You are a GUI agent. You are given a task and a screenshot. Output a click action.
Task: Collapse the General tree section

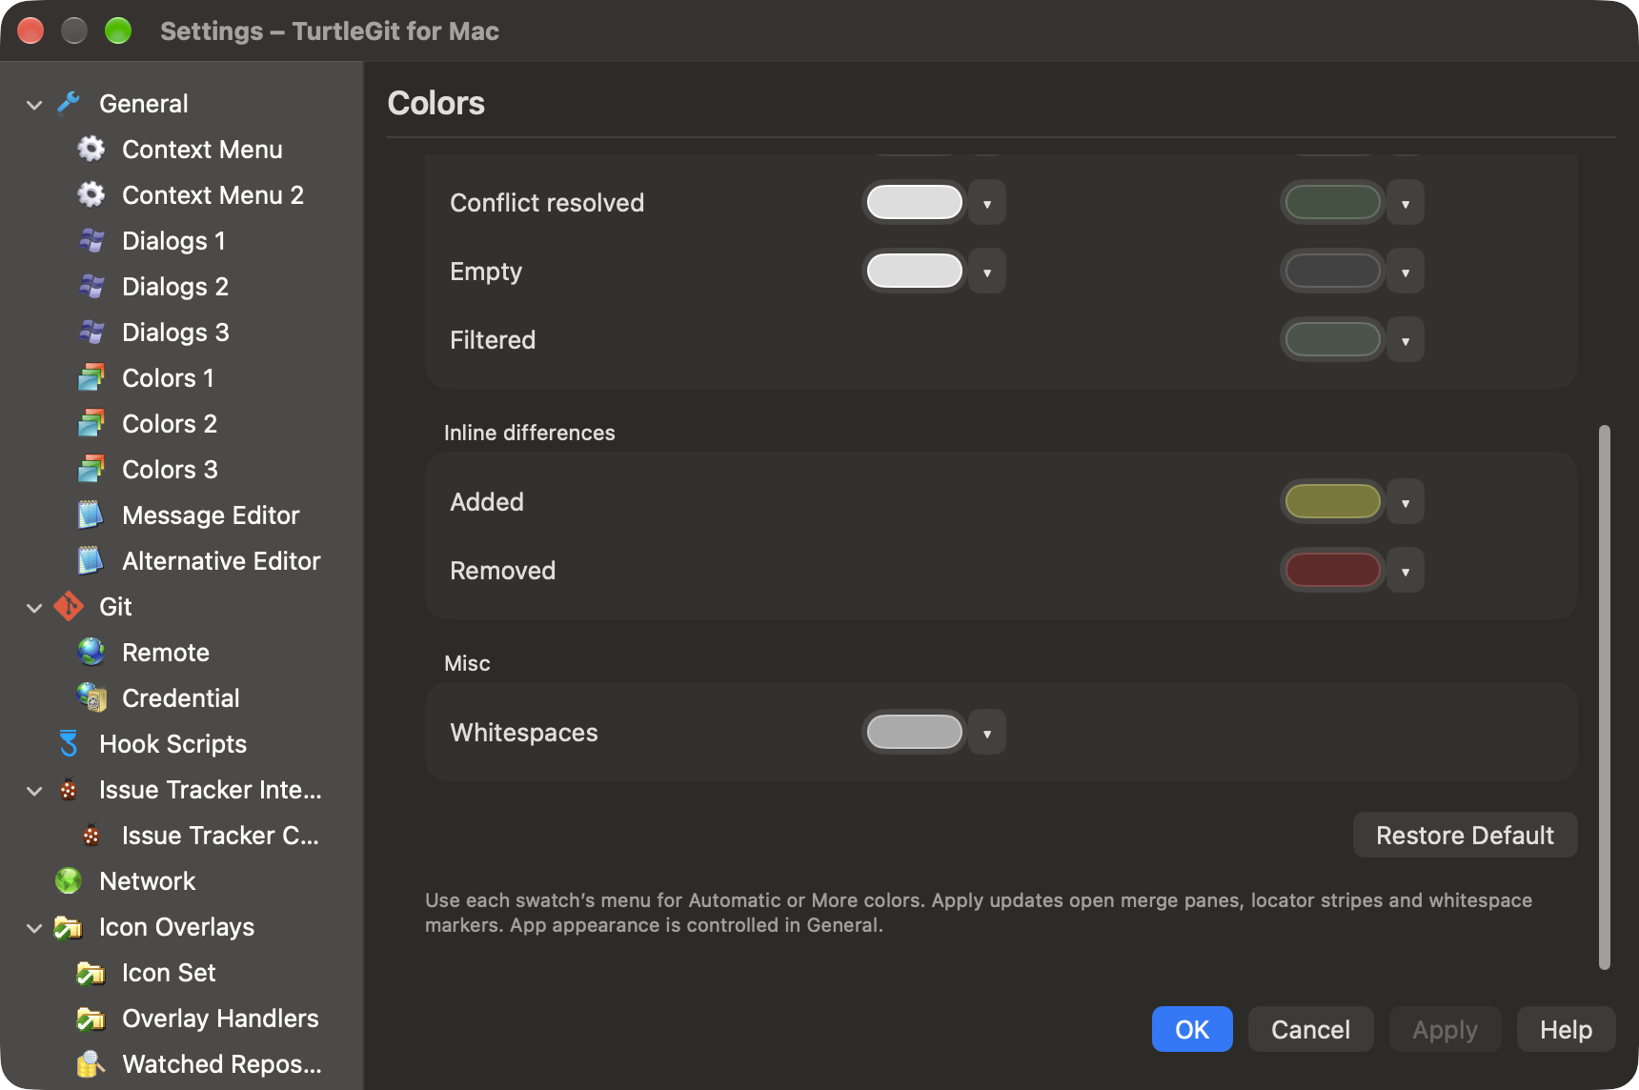pyautogui.click(x=34, y=104)
